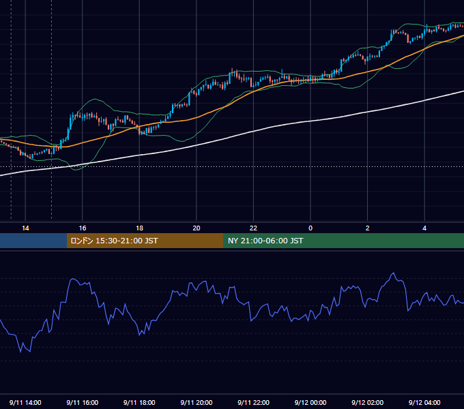The height and width of the screenshot is (409, 464).
Task: Click the NY 21:00-06:00 JST session bar
Action: (x=343, y=241)
